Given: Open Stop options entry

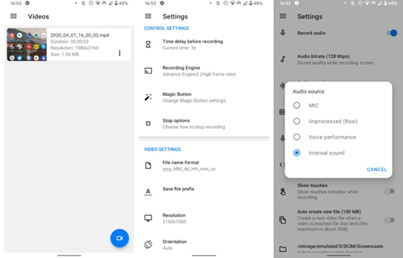Looking at the screenshot, I should click(204, 123).
